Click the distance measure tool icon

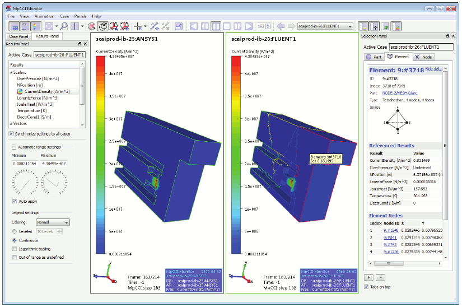tap(155, 26)
